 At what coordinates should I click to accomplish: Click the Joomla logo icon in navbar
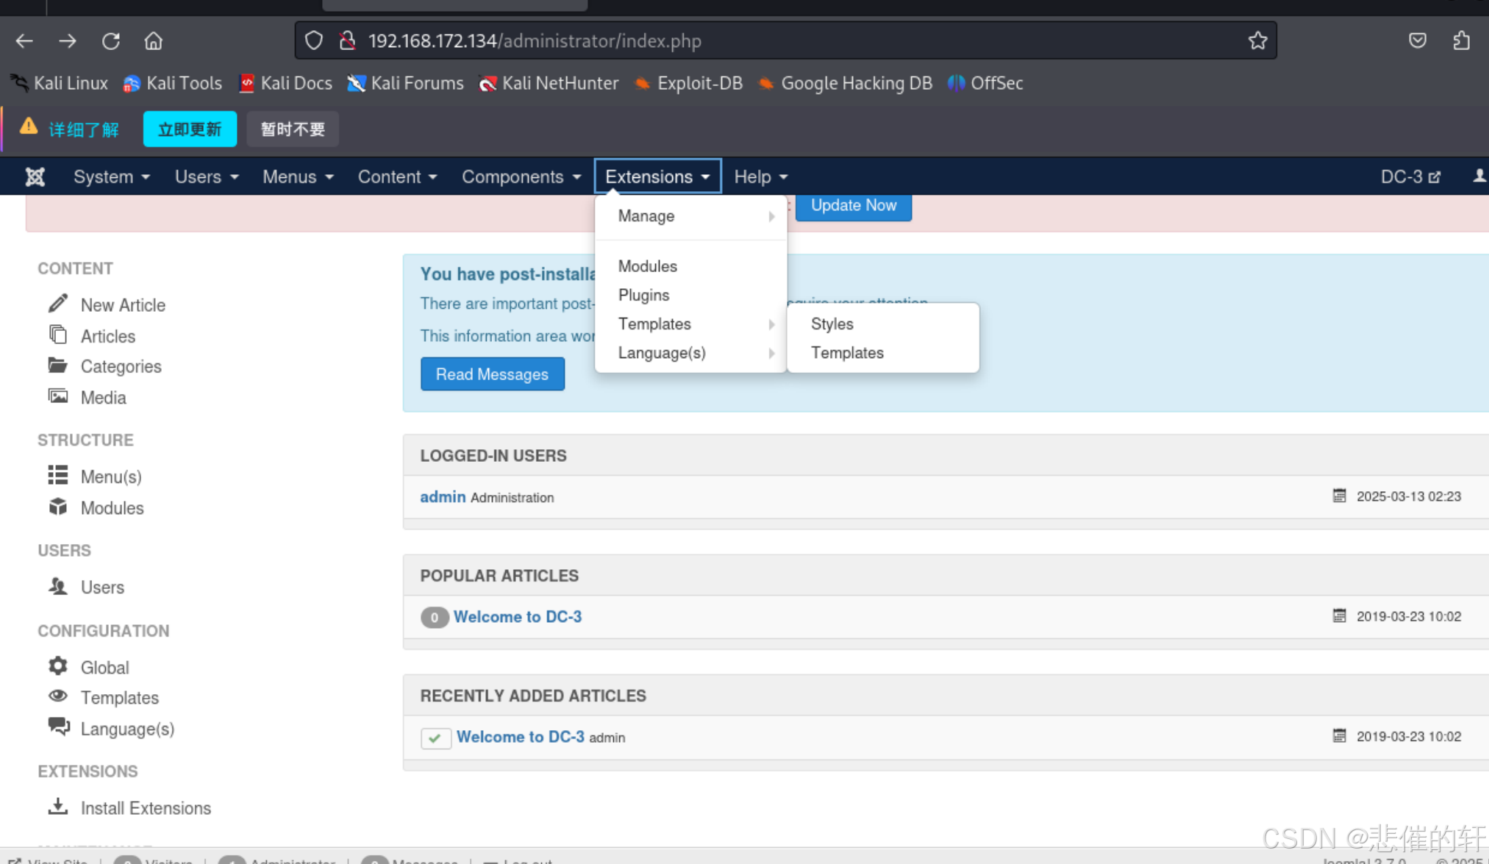(35, 177)
